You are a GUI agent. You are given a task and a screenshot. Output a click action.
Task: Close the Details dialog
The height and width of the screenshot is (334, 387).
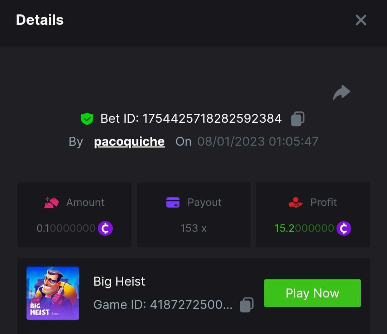[360, 20]
